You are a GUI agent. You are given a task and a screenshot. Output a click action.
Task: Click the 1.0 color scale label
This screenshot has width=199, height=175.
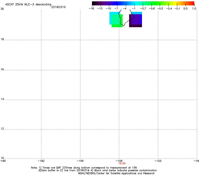194,9
